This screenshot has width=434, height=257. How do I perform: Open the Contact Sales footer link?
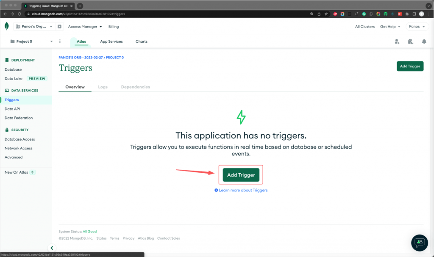coord(169,238)
